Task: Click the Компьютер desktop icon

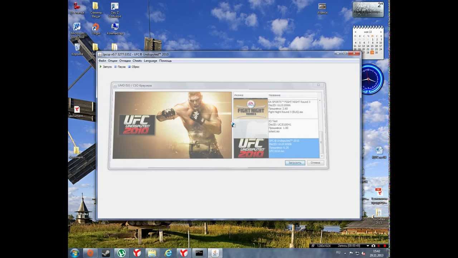Action: coord(115,29)
